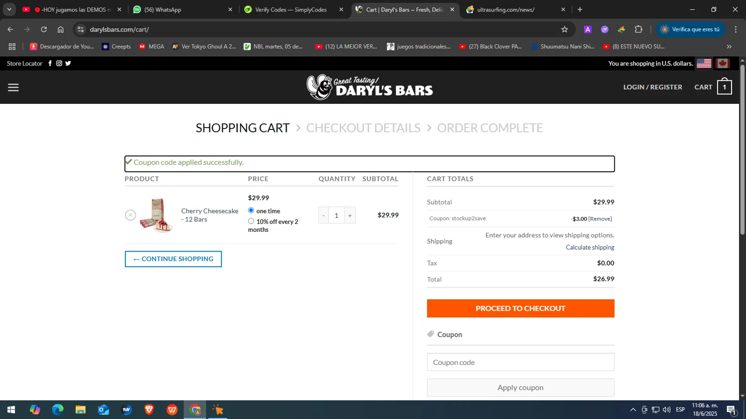This screenshot has width=746, height=419.
Task: Reload the page
Action: tap(44, 29)
